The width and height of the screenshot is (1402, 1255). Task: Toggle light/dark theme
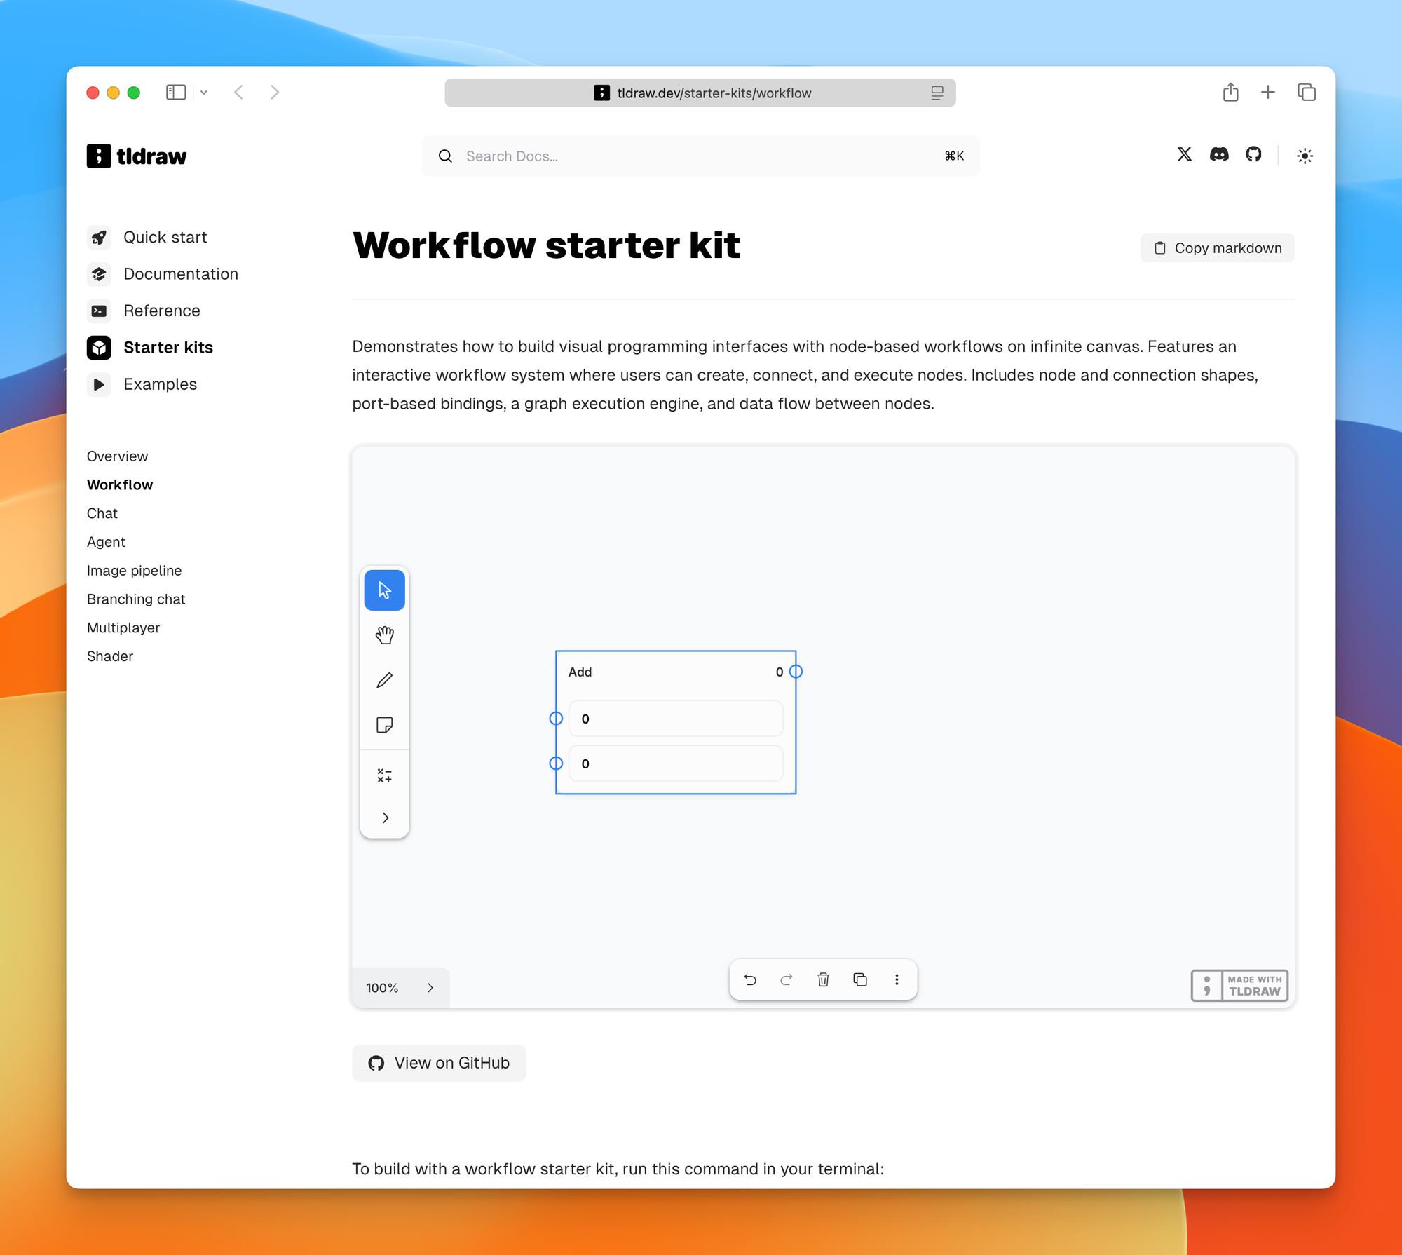[x=1305, y=156]
